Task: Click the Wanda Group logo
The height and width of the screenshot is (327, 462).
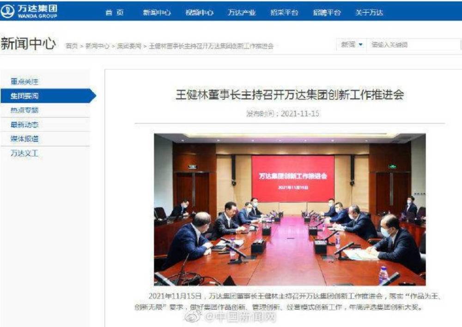Action: pyautogui.click(x=29, y=11)
